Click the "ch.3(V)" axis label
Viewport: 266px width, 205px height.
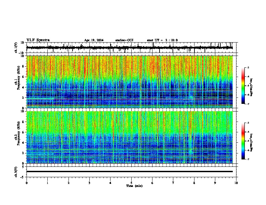click(x=16, y=172)
